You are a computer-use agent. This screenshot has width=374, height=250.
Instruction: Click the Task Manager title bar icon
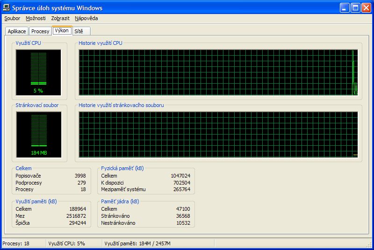(7, 8)
